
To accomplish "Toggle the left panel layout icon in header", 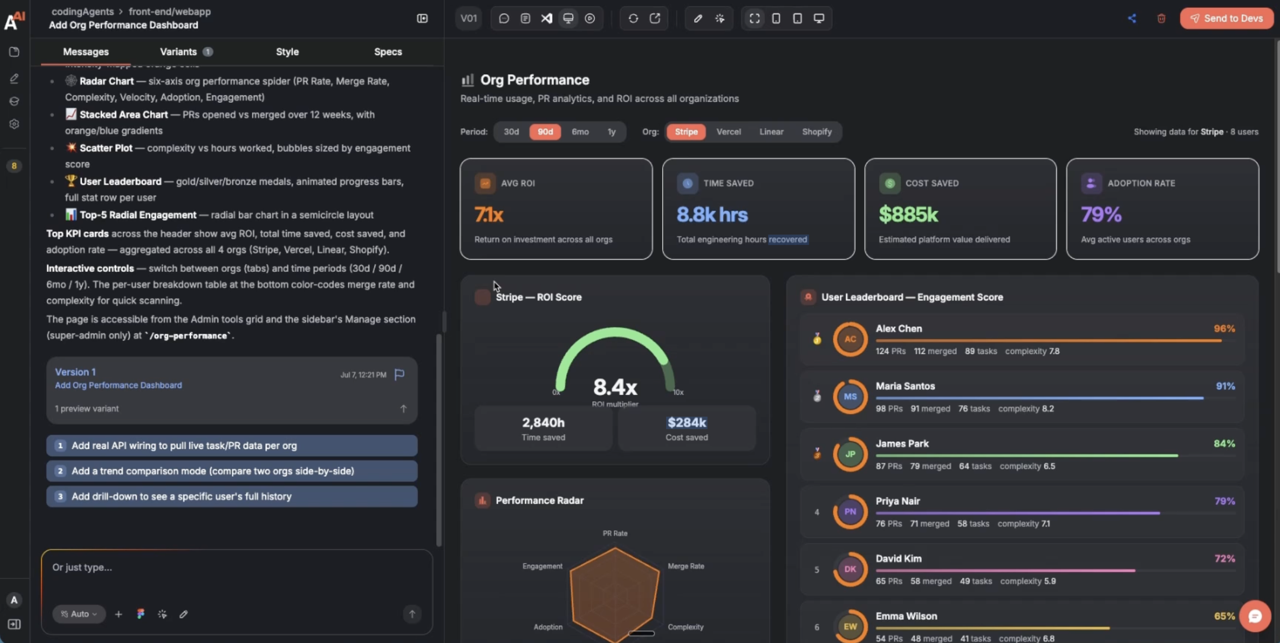I will (x=422, y=18).
